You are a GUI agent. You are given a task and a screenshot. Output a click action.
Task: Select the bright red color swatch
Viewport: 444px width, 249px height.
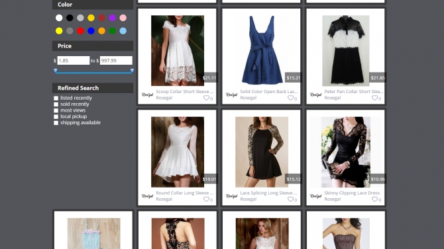(x=80, y=31)
